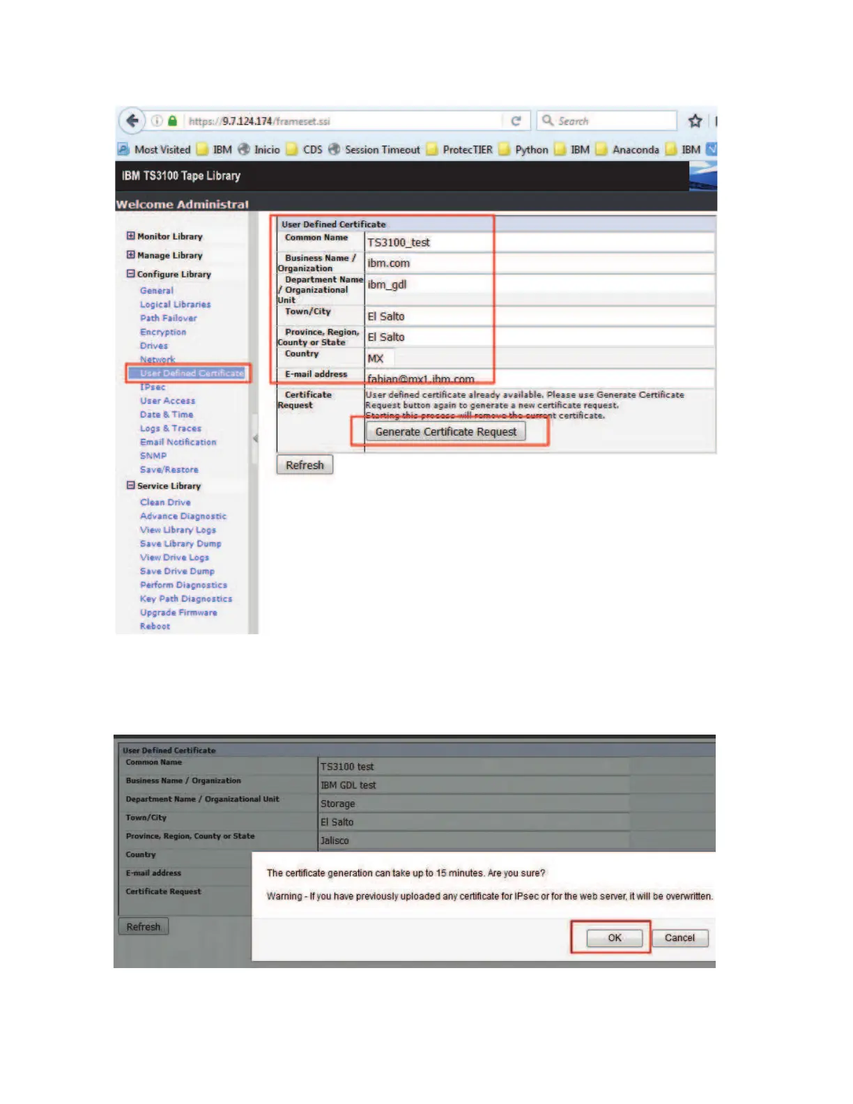Image resolution: width=853 pixels, height=1104 pixels.
Task: Open the Inicio bookmark globe
Action: click(x=259, y=149)
